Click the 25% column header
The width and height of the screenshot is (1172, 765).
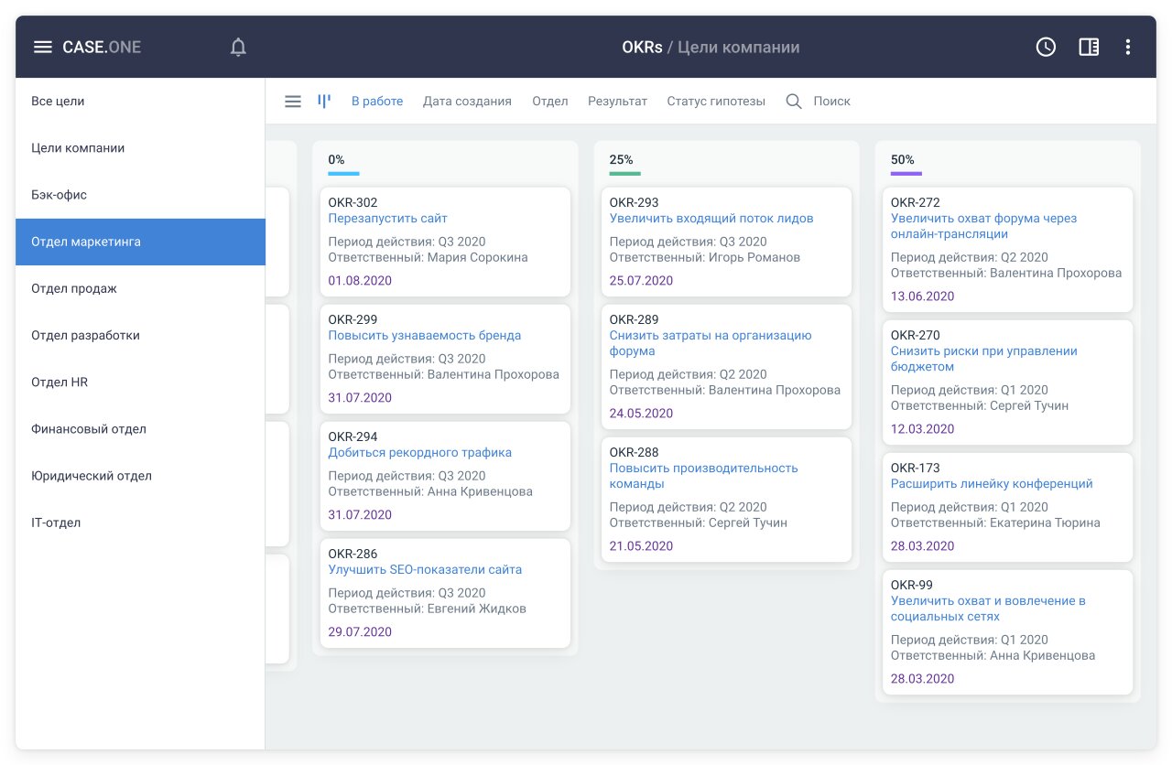tap(622, 160)
